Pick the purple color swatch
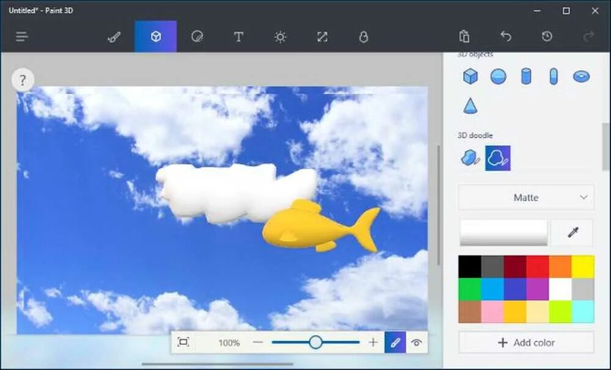611x370 pixels. tap(537, 289)
